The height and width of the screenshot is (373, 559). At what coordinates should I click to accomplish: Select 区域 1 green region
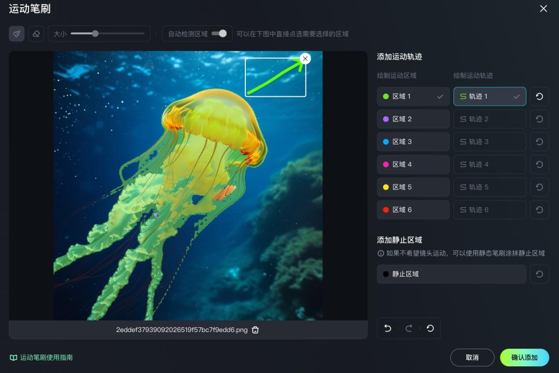(413, 96)
